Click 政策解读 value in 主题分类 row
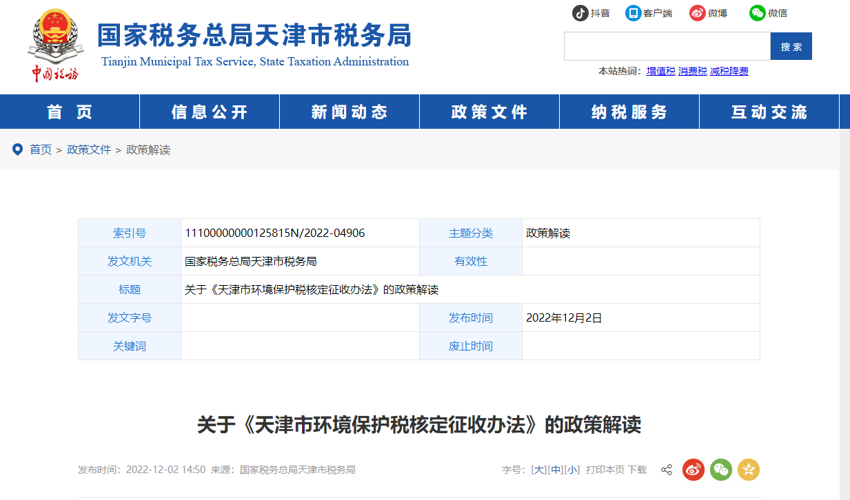 548,233
